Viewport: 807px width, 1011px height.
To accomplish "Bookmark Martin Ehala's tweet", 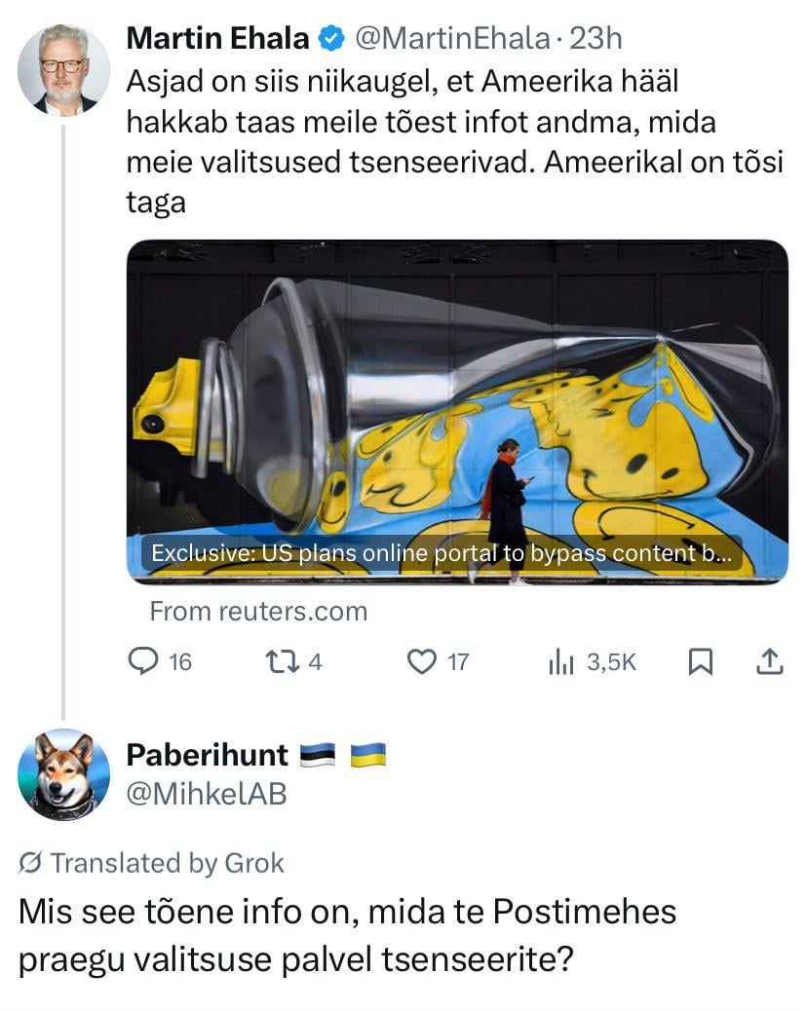I will [700, 662].
